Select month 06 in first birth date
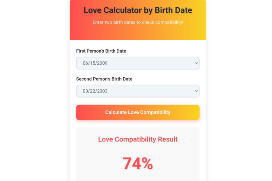The height and width of the screenshot is (181, 272). pos(85,63)
